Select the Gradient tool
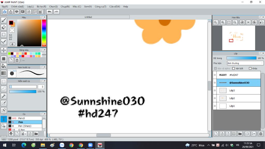The width and height of the screenshot is (265, 149). click(x=4, y=73)
